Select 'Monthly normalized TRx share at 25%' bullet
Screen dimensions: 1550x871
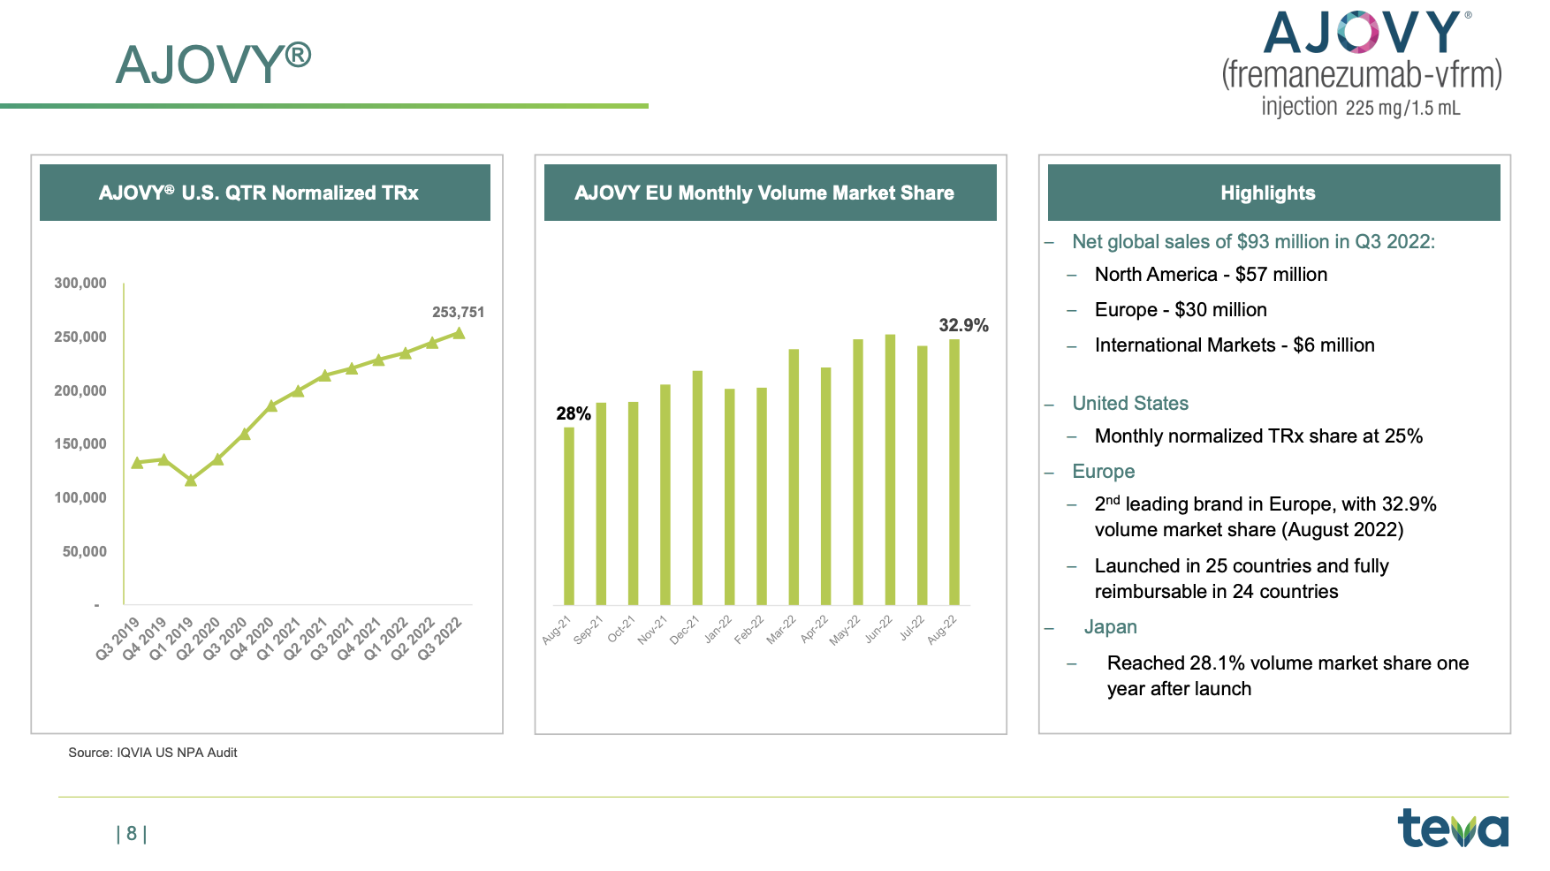[1258, 436]
